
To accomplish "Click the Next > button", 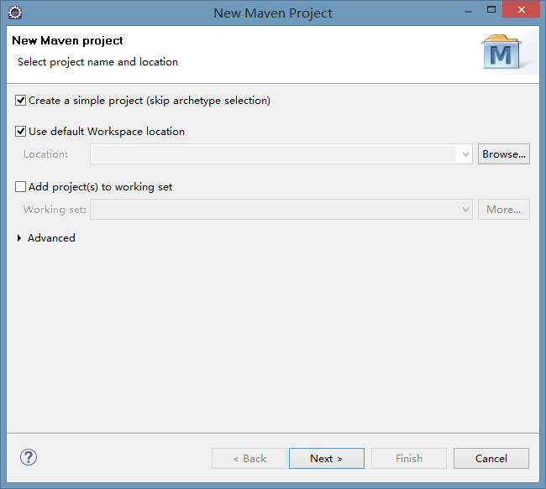I will (x=327, y=459).
